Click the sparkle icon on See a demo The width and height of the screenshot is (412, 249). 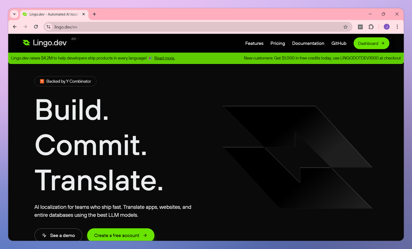[44, 235]
